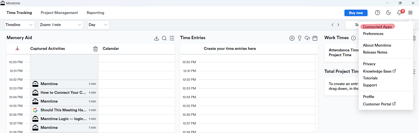Viewport: 419px width, 133px height.
Task: Go to previous day arrow
Action: point(333,25)
